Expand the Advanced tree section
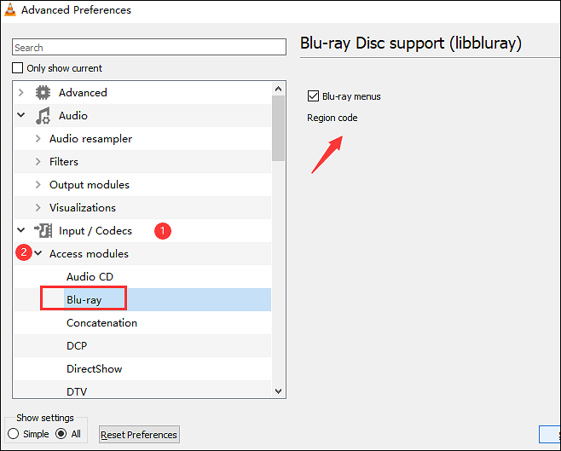The width and height of the screenshot is (561, 451). pyautogui.click(x=20, y=93)
